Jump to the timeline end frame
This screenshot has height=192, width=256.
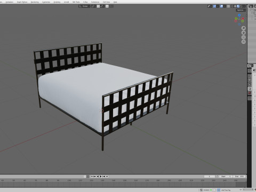[x=107, y=177]
